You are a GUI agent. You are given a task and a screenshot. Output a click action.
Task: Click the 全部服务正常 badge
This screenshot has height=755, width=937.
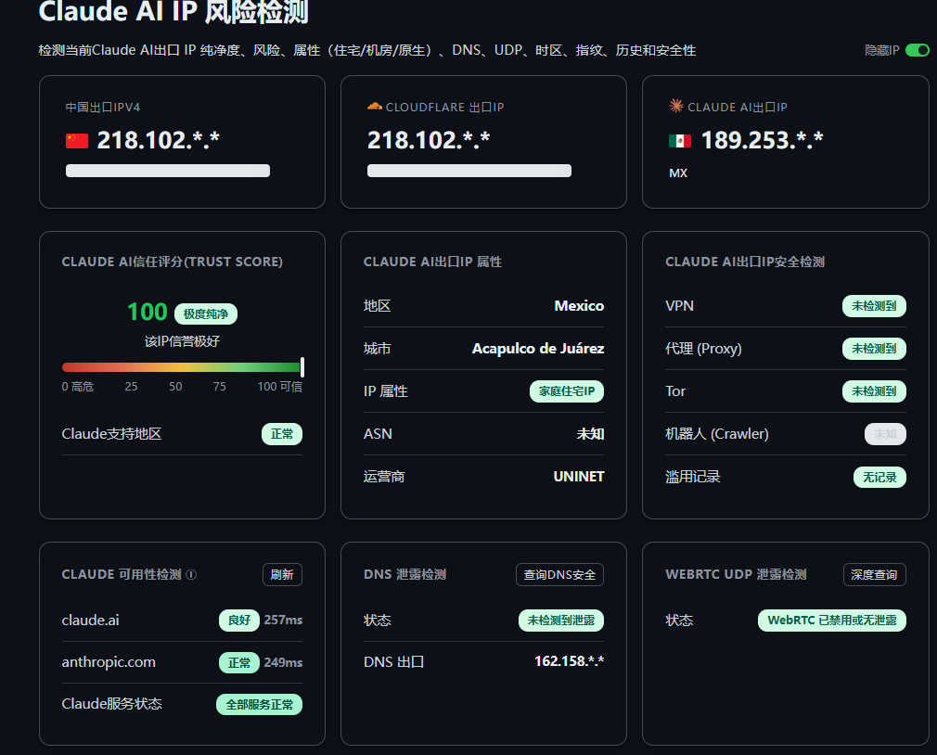[260, 704]
